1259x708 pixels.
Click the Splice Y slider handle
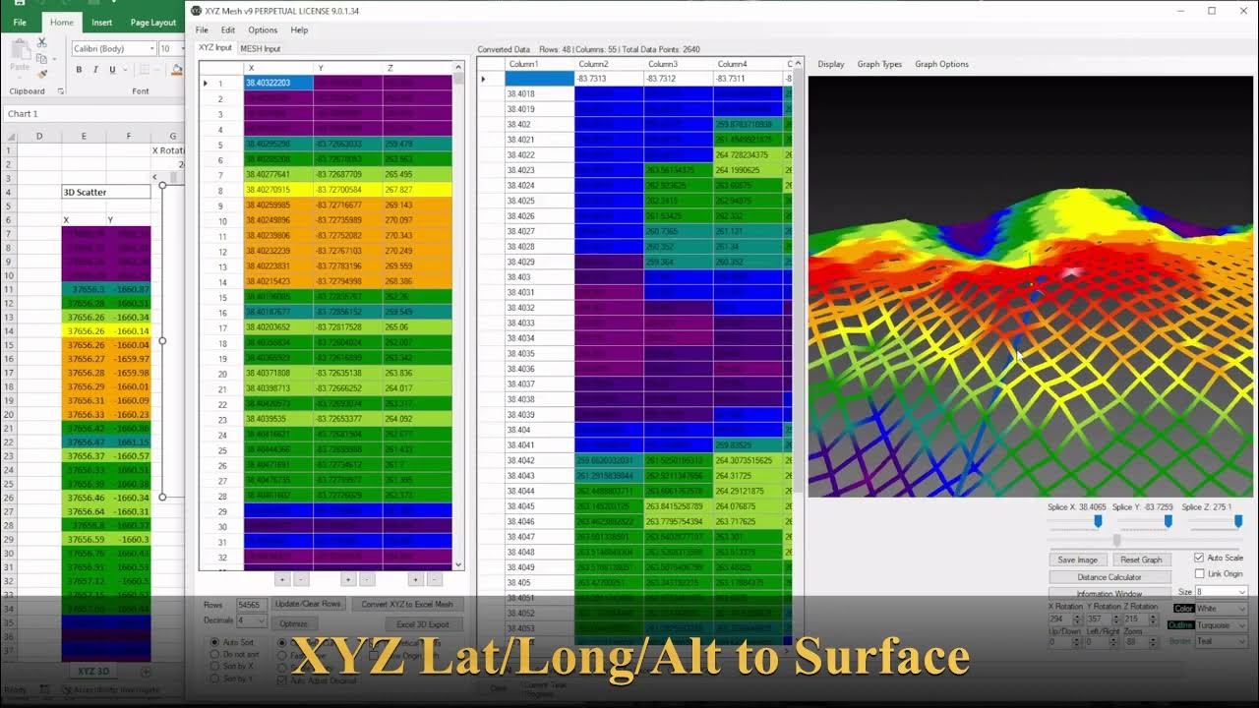coord(1169,521)
